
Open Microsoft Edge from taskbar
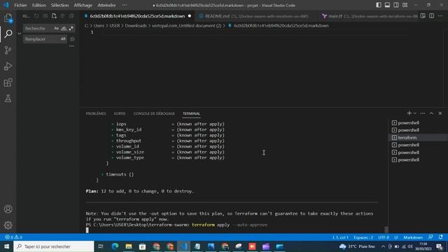pyautogui.click(x=115, y=246)
